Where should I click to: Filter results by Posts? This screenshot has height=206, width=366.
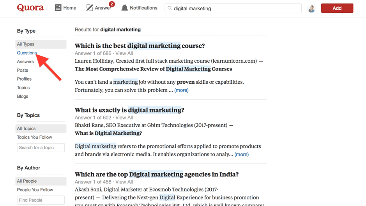(23, 70)
